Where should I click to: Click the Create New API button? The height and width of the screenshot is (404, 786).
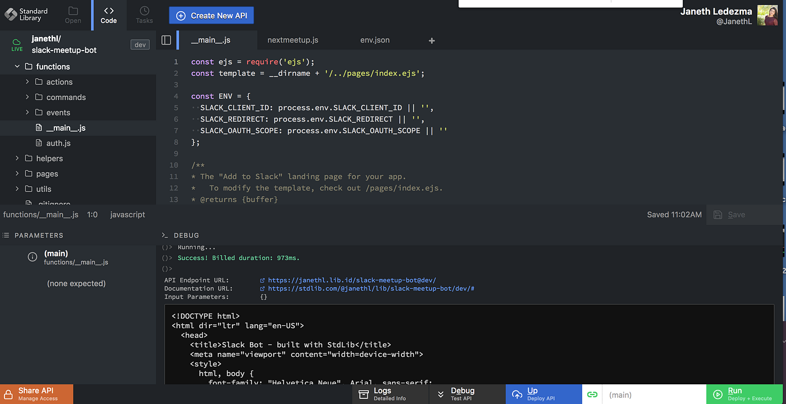pyautogui.click(x=212, y=16)
